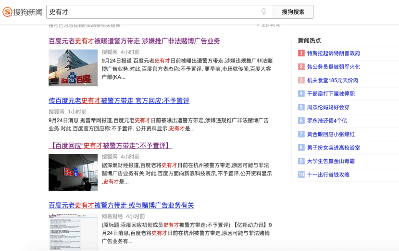Viewport: 399px width, 251px height.
Task: Click source text 搜狐网 1小时前
Action: click(67, 112)
